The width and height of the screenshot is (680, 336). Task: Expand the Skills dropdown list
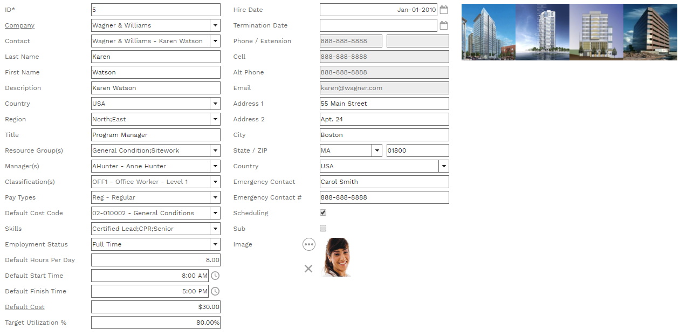pos(215,229)
